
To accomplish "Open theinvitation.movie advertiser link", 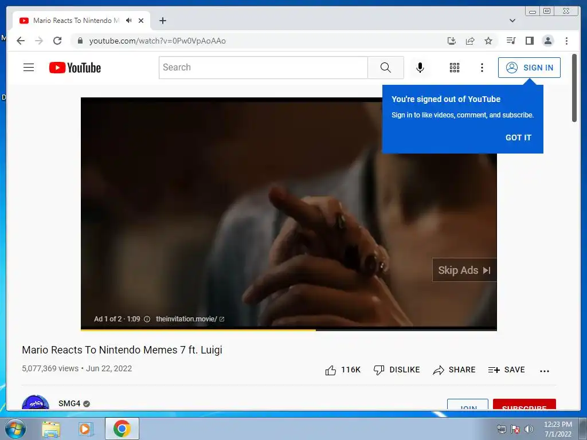I will [x=190, y=319].
